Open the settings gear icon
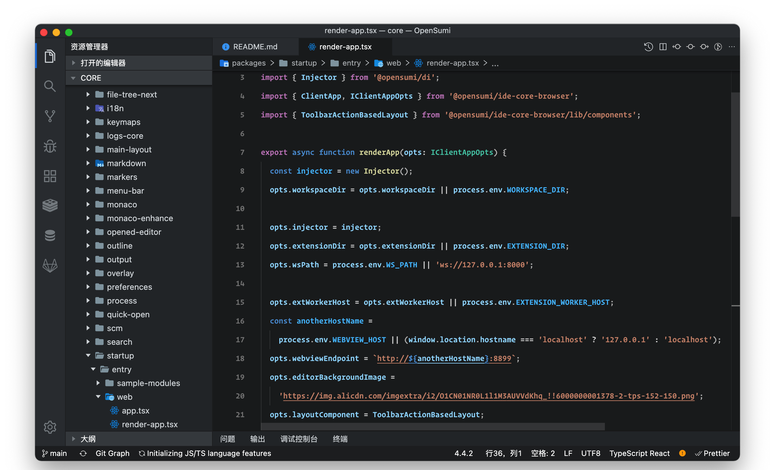Screen dimensions: 775x470 coord(50,427)
